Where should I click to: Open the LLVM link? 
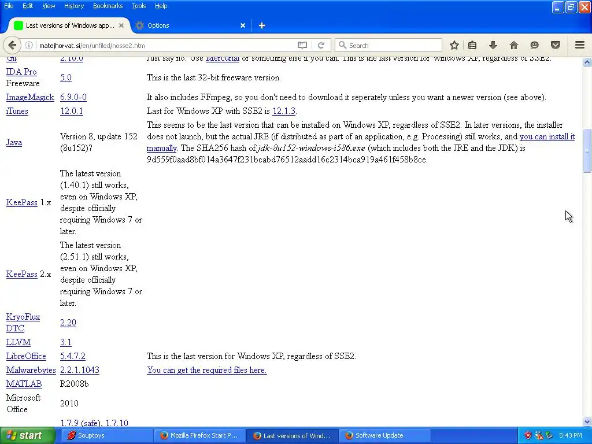[x=18, y=342]
